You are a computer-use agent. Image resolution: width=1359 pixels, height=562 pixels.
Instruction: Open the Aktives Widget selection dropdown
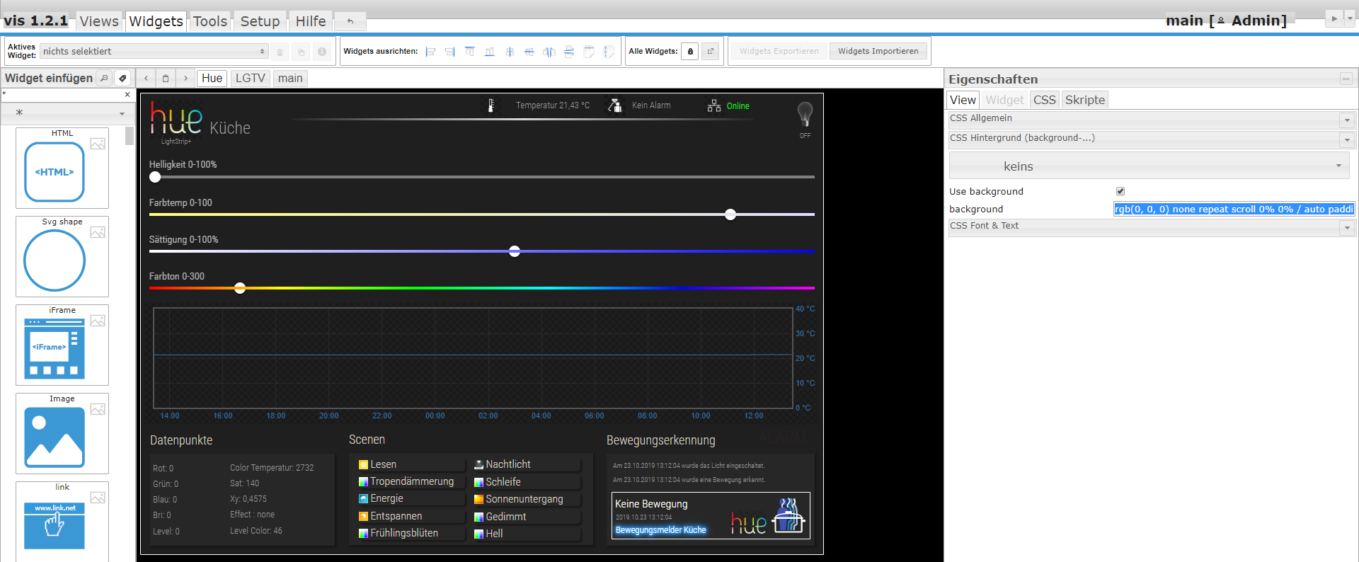click(x=154, y=51)
